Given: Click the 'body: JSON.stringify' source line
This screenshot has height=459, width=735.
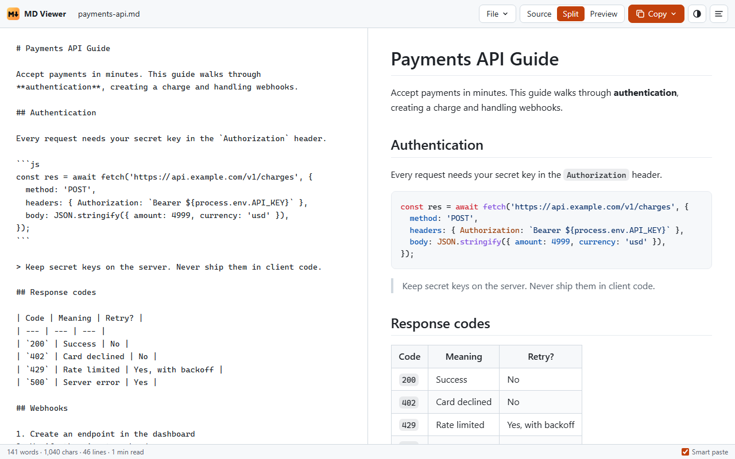Looking at the screenshot, I should click(x=157, y=216).
